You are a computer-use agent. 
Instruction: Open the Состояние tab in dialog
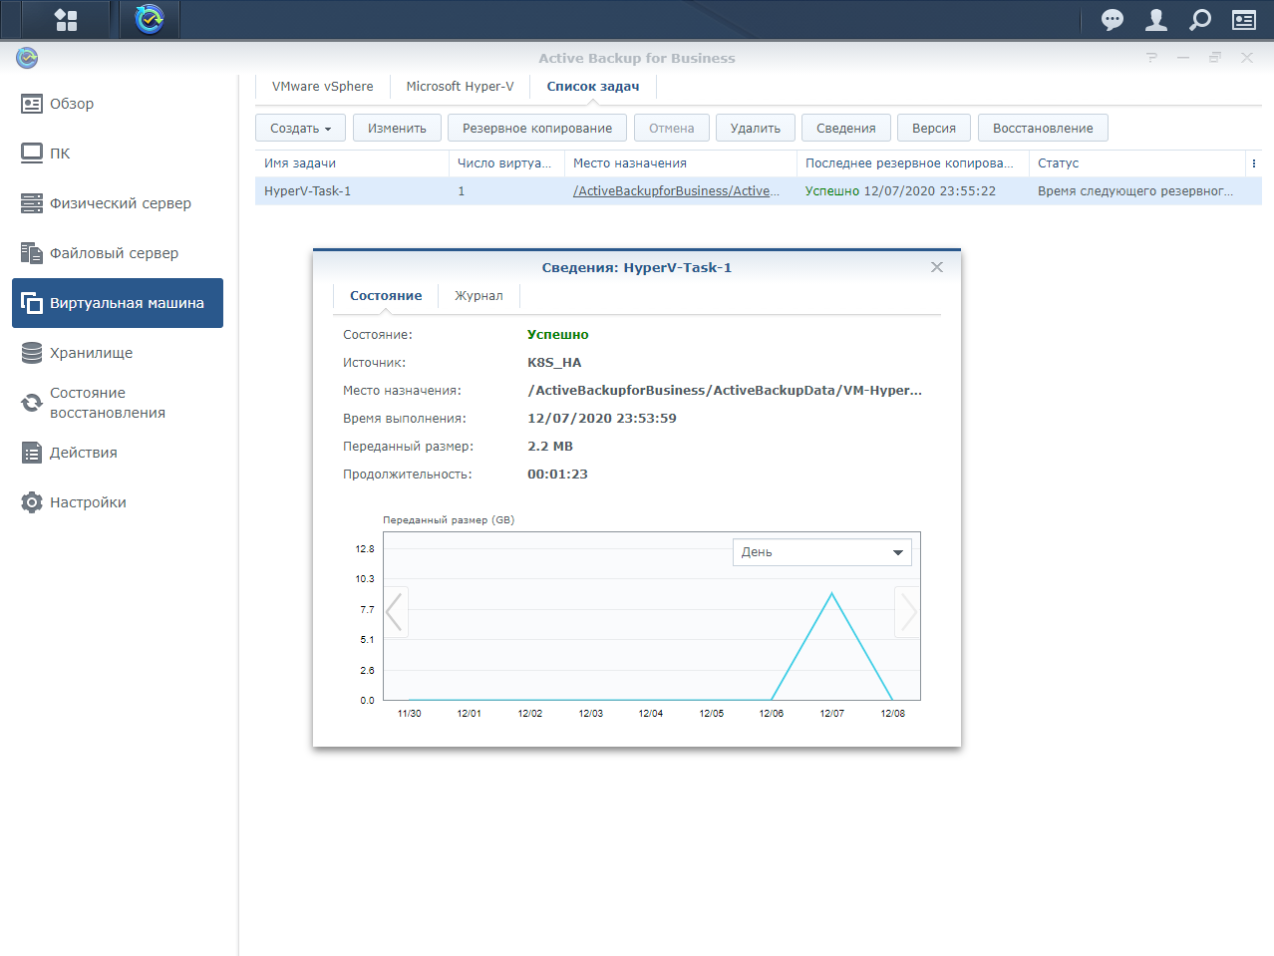tap(386, 296)
